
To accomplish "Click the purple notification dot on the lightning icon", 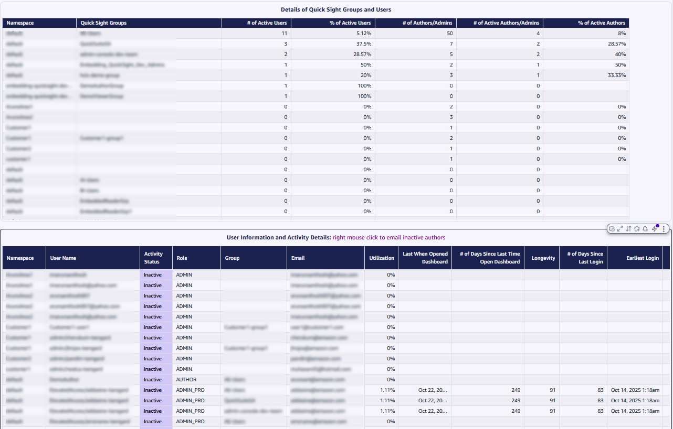I will point(657,225).
